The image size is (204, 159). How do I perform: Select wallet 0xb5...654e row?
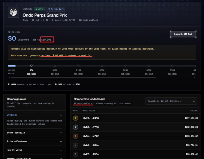[x=135, y=145]
